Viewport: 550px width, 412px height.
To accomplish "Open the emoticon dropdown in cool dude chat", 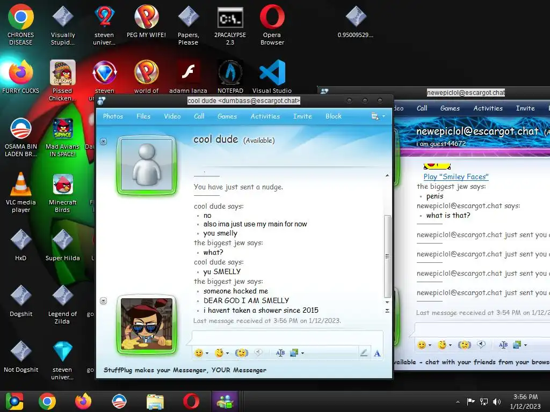I will click(x=207, y=353).
